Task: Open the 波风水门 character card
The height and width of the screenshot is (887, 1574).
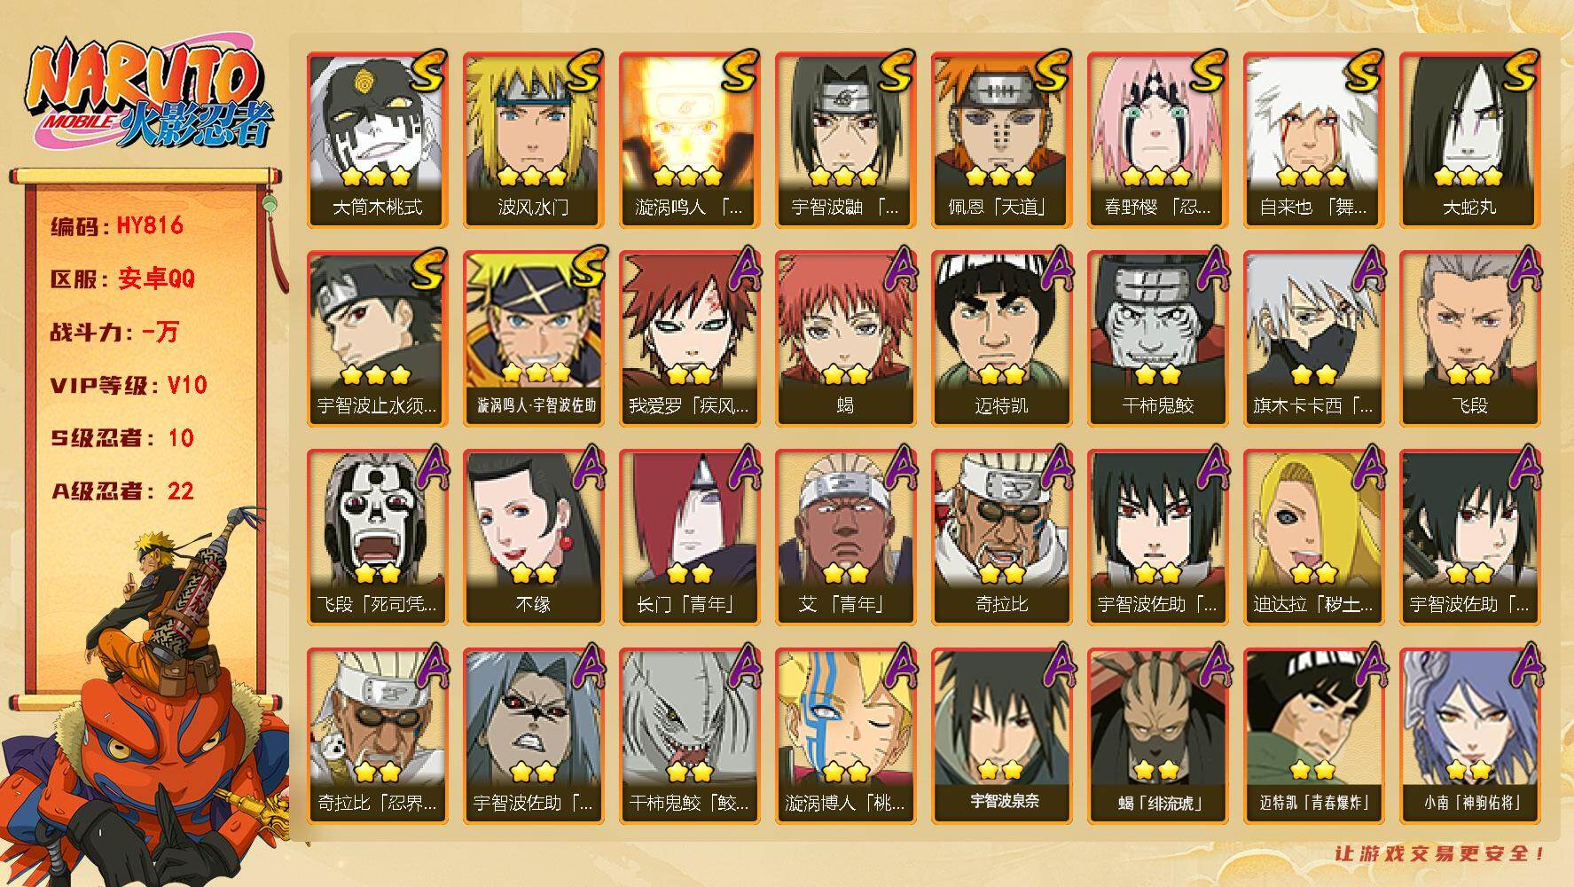Action: point(533,140)
